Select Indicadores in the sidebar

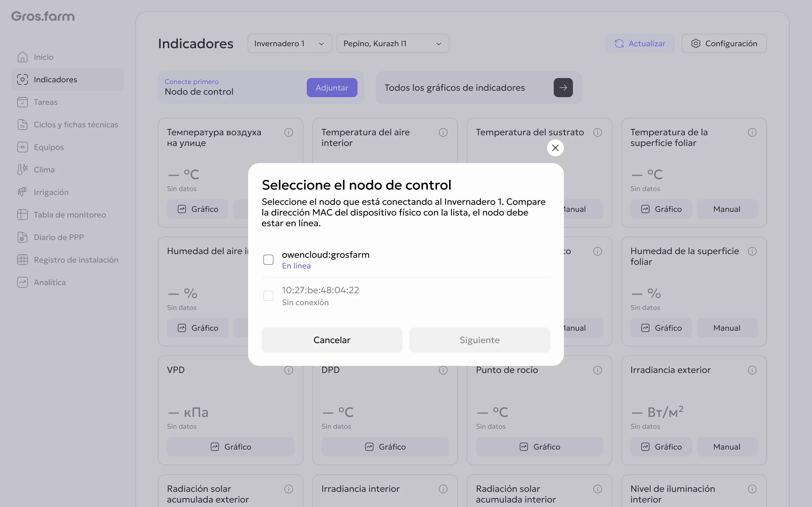pyautogui.click(x=68, y=79)
